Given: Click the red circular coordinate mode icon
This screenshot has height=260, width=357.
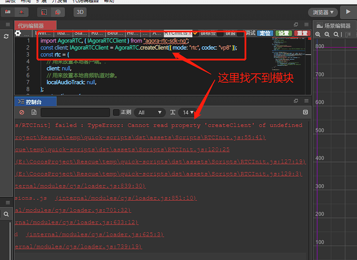Looking at the screenshot, I should pos(58,12).
